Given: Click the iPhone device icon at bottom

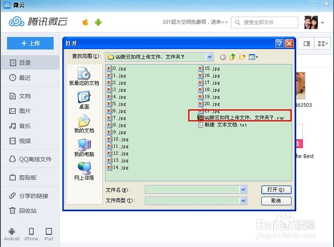Looking at the screenshot, I should point(31,234).
